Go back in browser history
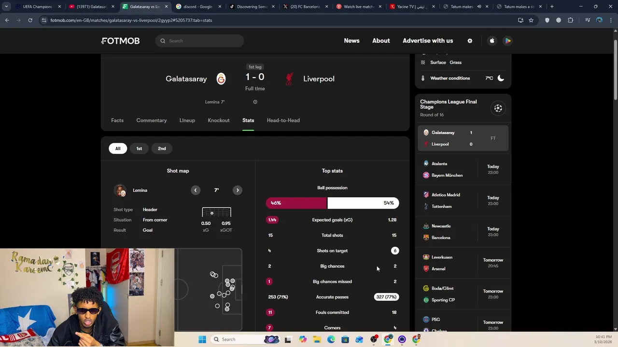This screenshot has width=618, height=347. tap(7, 20)
